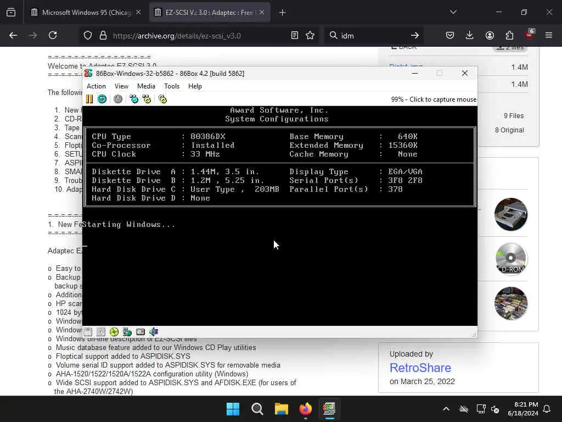Bookmark this page with star icon
This screenshot has height=422, width=562.
coord(311,36)
